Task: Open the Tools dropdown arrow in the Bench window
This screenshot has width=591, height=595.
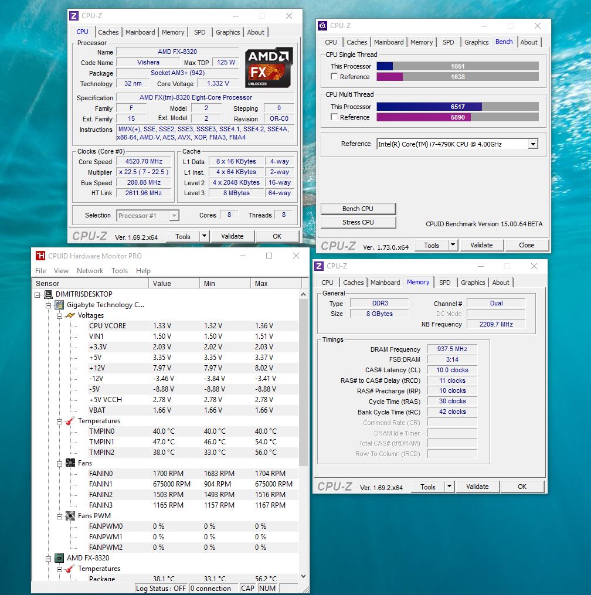Action: (x=453, y=245)
